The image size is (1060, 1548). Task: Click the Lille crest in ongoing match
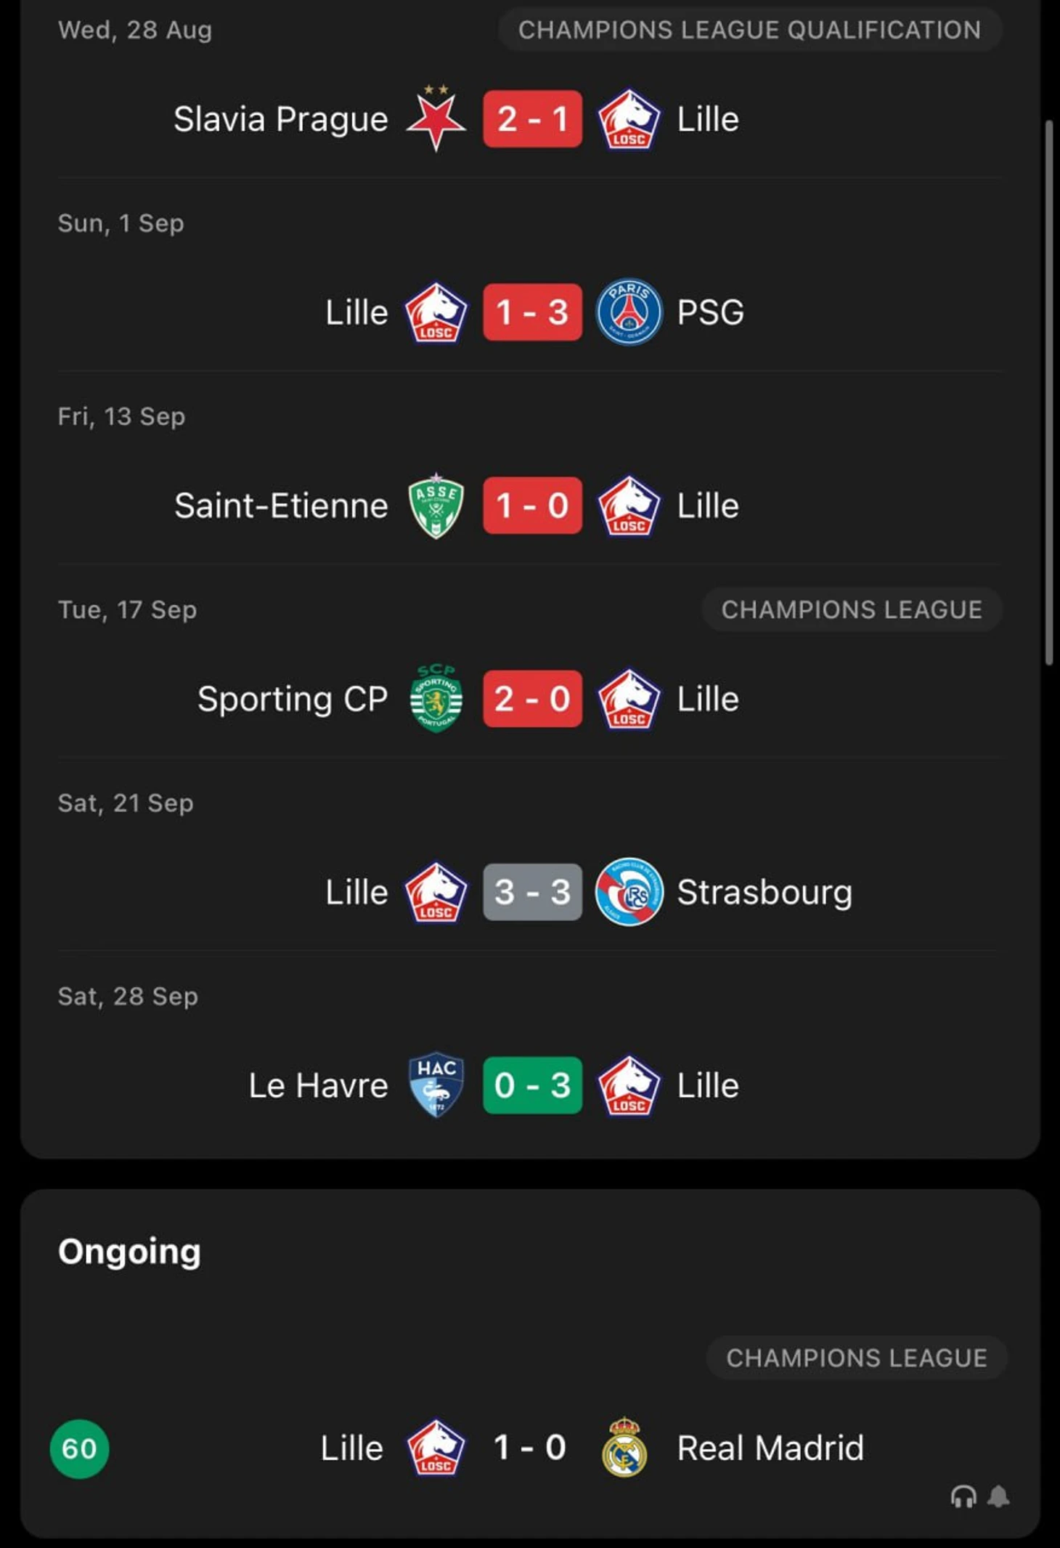pos(436,1447)
